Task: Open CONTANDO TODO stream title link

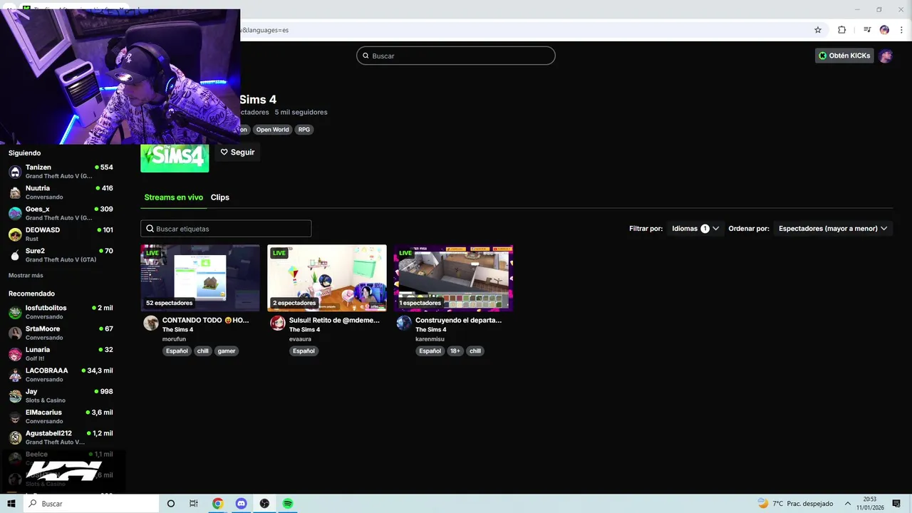Action: click(x=206, y=320)
